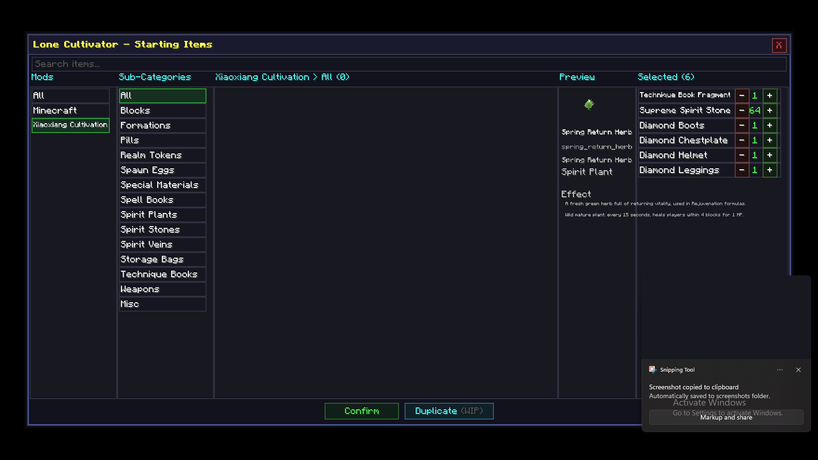The height and width of the screenshot is (460, 818).
Task: Decrease Supreme Spirit Stone count
Action: (742, 111)
